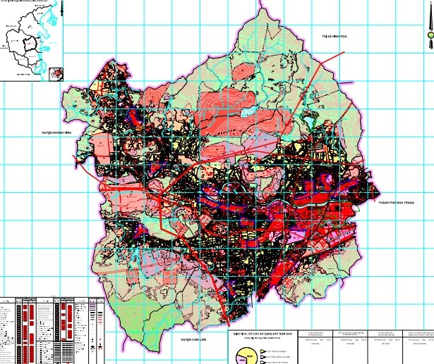Click the small red locator inset box

pyautogui.click(x=57, y=72)
